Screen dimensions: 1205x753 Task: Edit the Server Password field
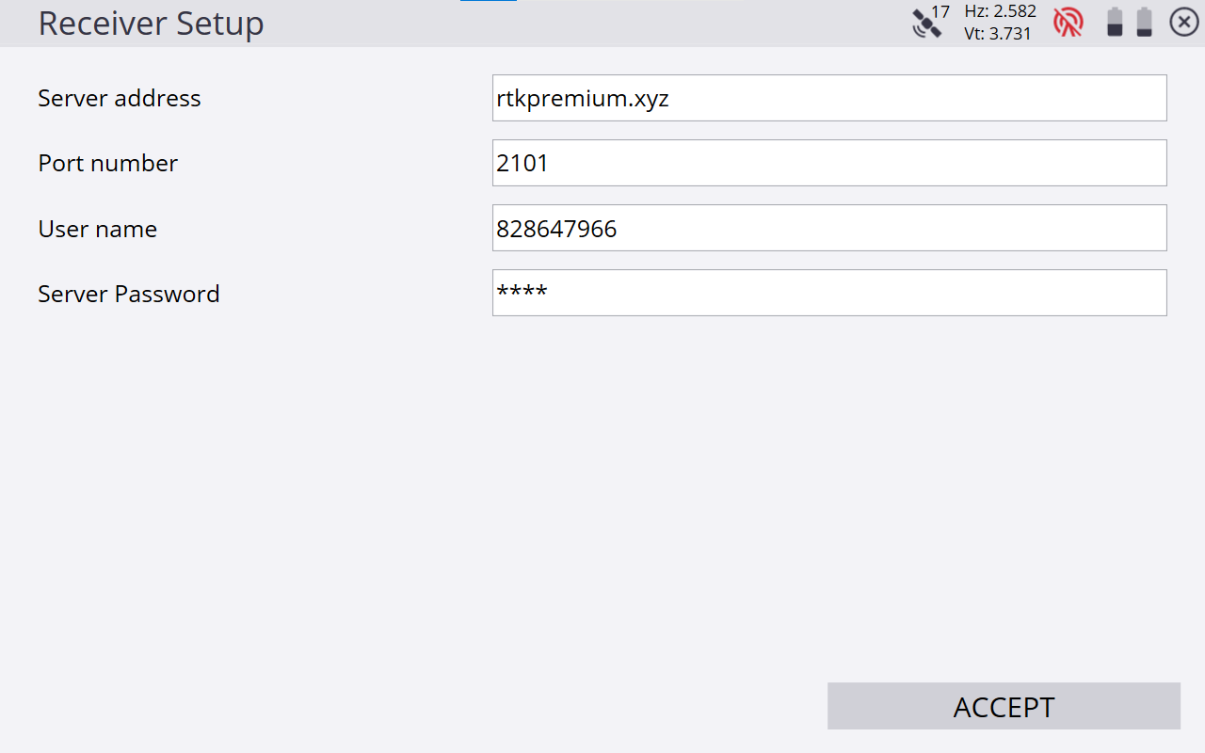pos(828,293)
